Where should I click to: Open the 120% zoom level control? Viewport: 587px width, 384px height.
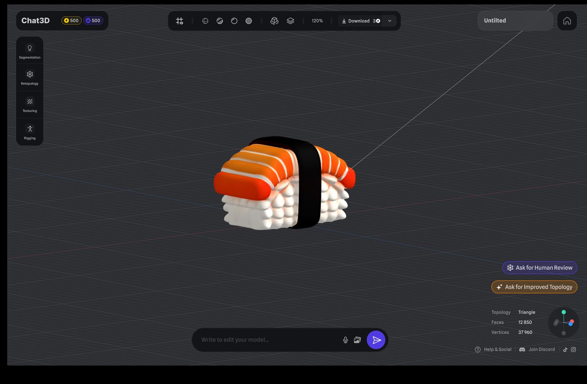tap(317, 21)
